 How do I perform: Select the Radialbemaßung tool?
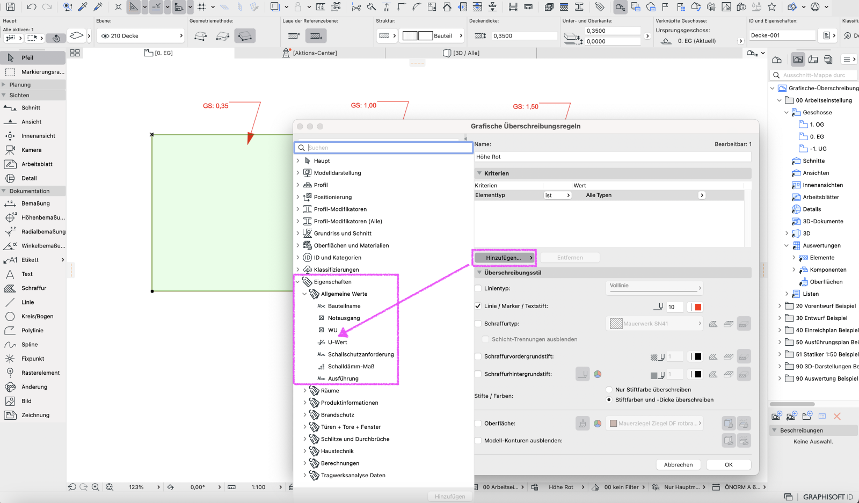coord(33,232)
